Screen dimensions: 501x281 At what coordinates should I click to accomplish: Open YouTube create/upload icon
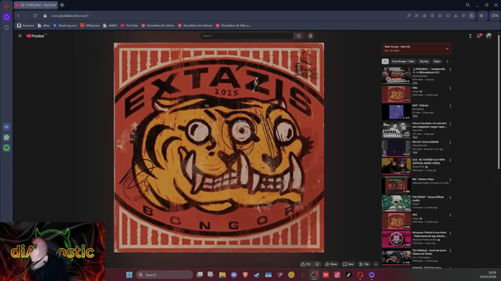pyautogui.click(x=470, y=36)
